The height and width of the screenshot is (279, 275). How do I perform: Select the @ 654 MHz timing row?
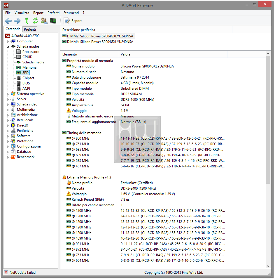click(144, 261)
